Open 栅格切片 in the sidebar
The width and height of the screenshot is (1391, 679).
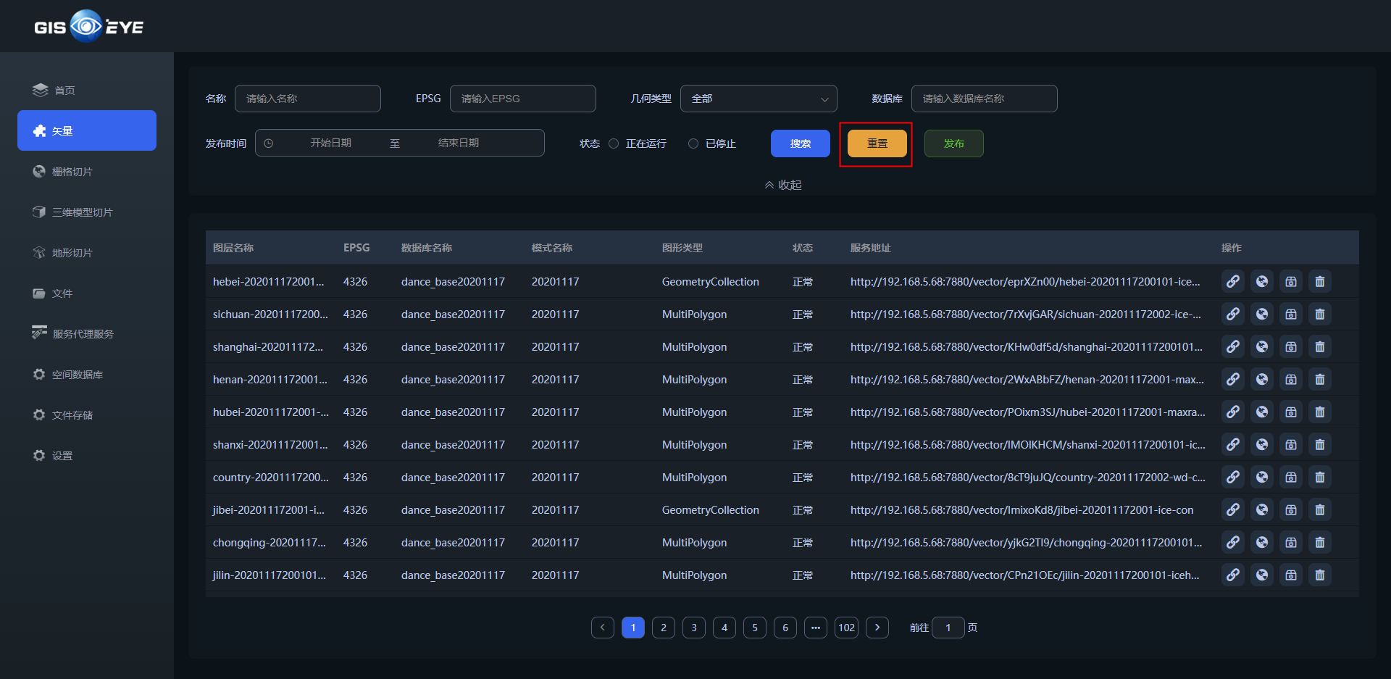click(87, 171)
